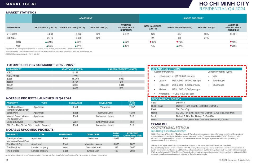Click total units '1,980' for Eaton Park
The image size is (256, 165).
pos(132,113)
